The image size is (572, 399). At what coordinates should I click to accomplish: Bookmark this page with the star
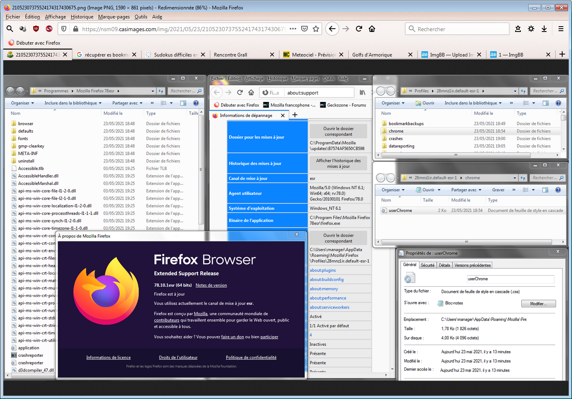pyautogui.click(x=316, y=29)
